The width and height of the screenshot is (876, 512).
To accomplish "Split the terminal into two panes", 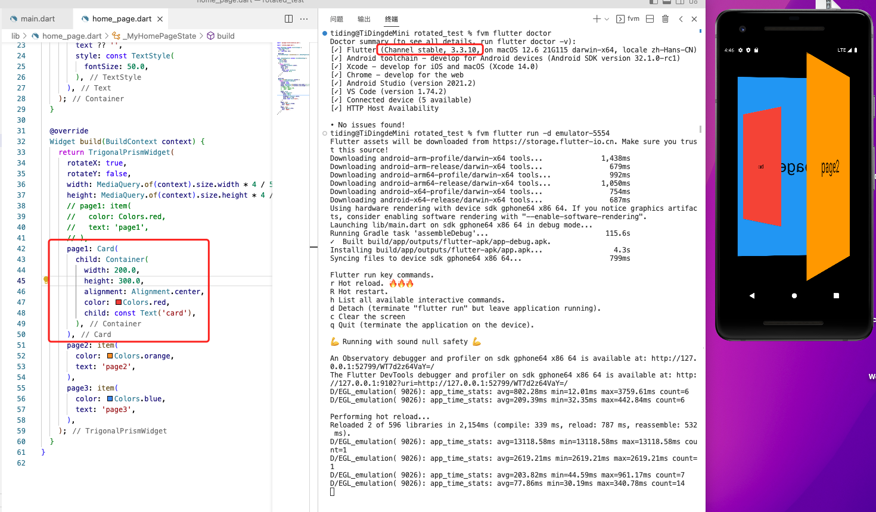I will click(x=649, y=18).
